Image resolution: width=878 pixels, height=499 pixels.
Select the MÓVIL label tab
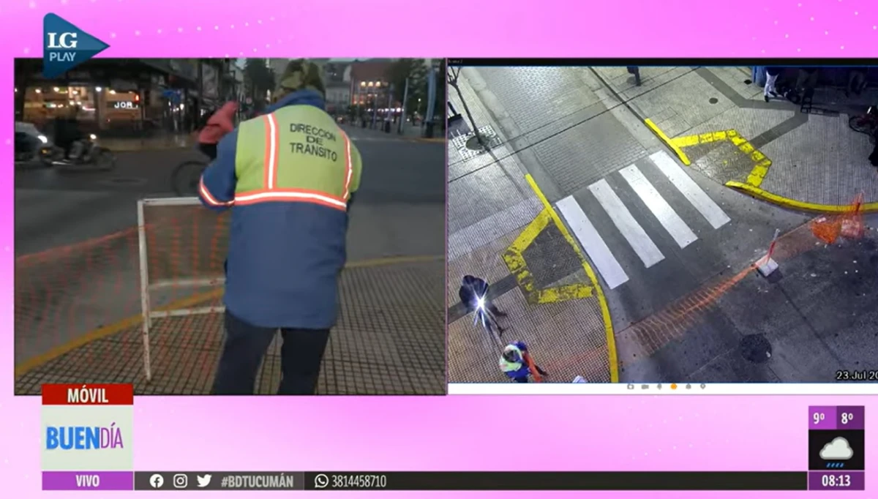(89, 395)
